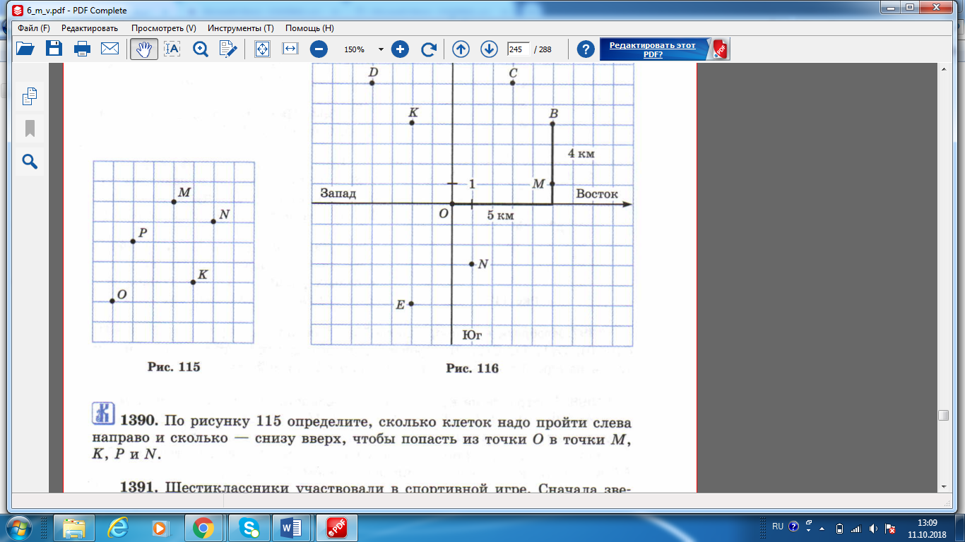Switch to Microsoft Word in the taskbar
The height and width of the screenshot is (542, 965).
pos(291,527)
